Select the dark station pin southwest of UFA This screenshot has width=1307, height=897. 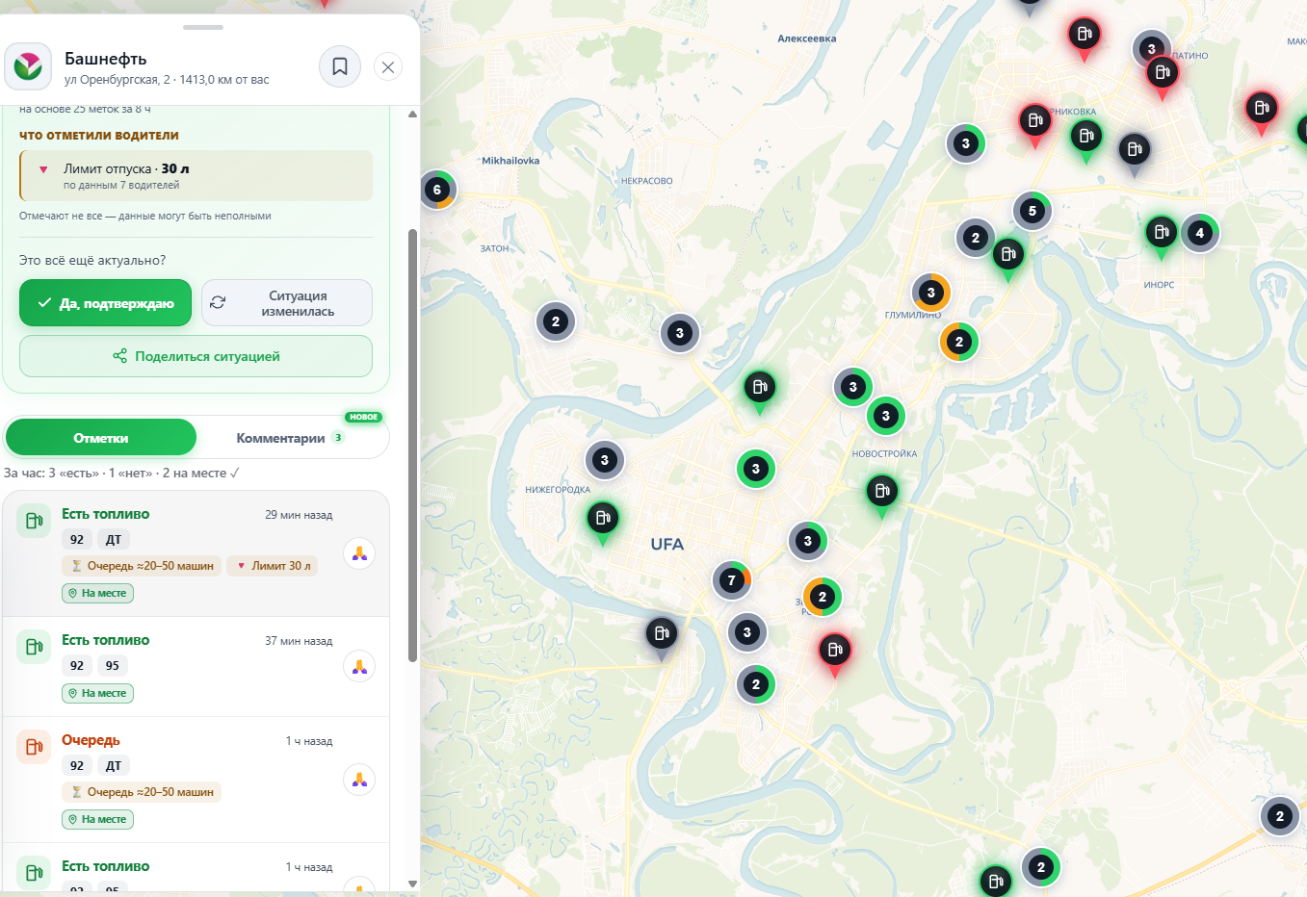[662, 636]
